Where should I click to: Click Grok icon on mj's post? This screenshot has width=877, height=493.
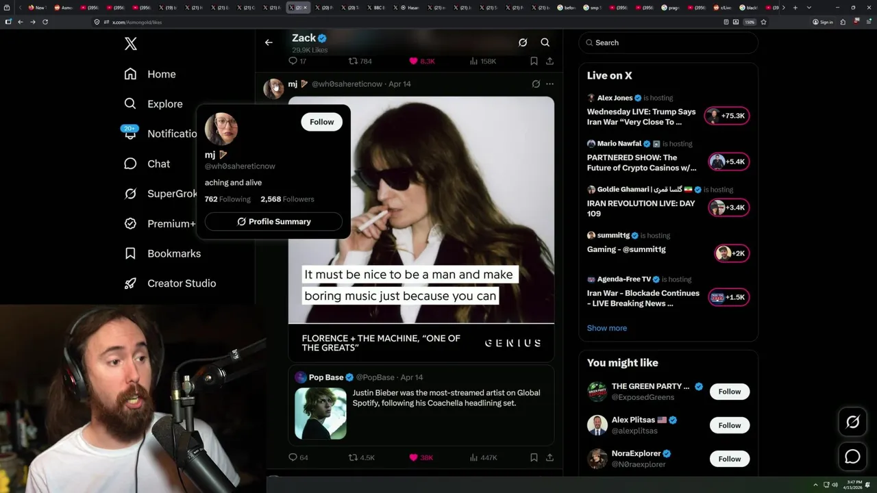click(x=536, y=84)
